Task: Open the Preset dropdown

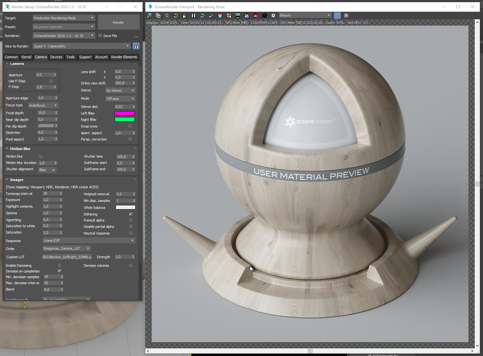Action: click(64, 27)
